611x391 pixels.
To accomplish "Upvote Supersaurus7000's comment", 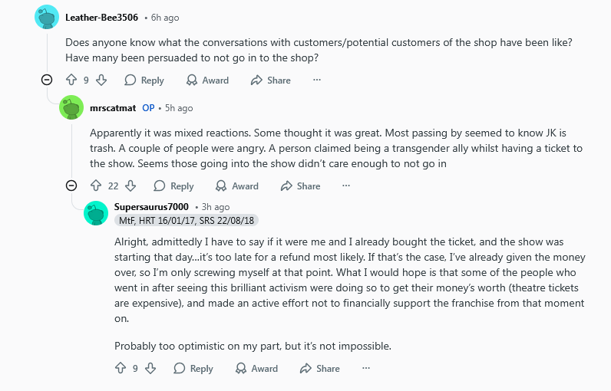I will coord(121,369).
